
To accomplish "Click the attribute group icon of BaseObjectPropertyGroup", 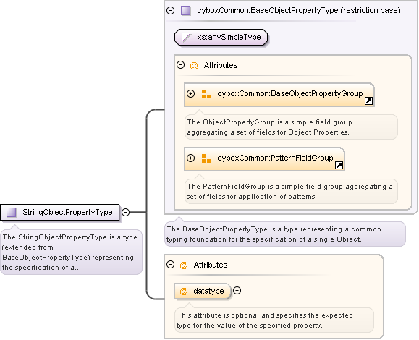I will coord(206,94).
